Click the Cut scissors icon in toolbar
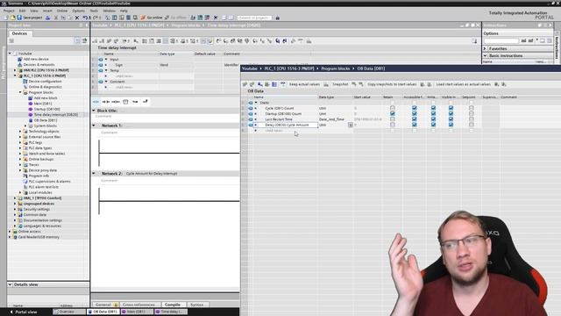The height and width of the screenshot is (316, 561). point(56,18)
